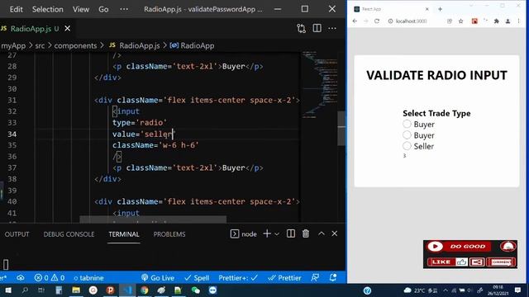Open Windows action center notifications

pos(518,290)
